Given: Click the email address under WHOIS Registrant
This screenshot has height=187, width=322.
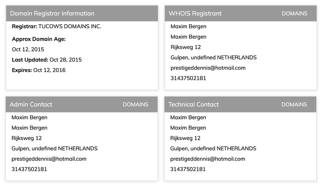Looking at the screenshot, I should 208,68.
